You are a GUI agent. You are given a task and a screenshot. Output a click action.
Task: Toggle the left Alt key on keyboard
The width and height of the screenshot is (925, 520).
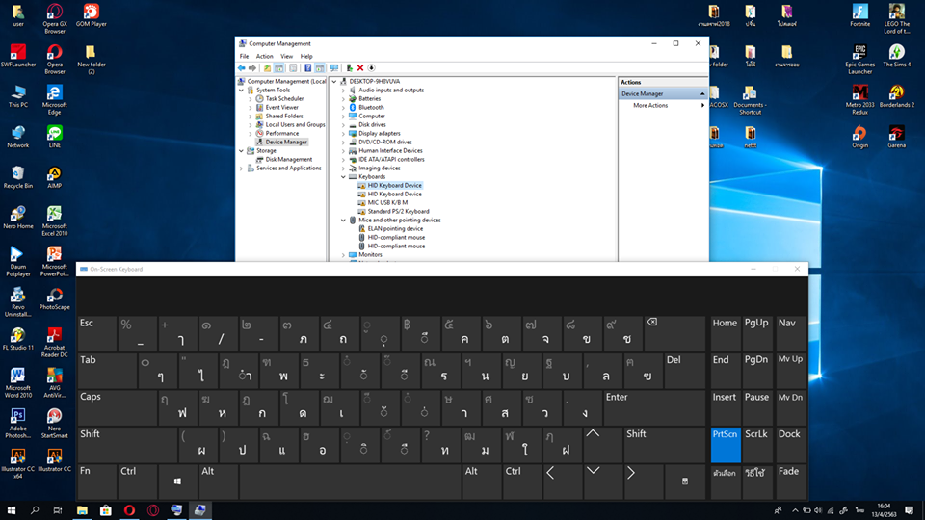(x=219, y=481)
